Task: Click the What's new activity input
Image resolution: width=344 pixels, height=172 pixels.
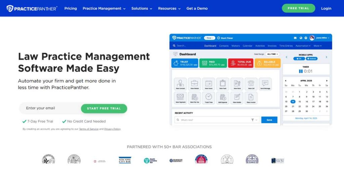Action: tap(217, 120)
